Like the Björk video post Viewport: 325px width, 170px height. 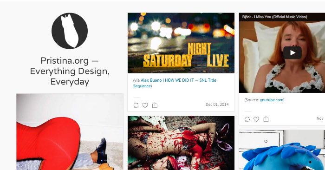(x=256, y=119)
